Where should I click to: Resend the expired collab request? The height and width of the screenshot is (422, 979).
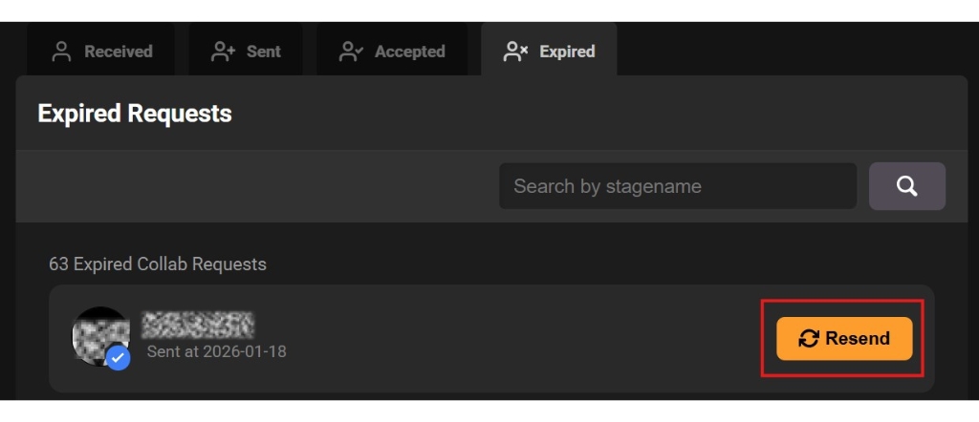(844, 338)
